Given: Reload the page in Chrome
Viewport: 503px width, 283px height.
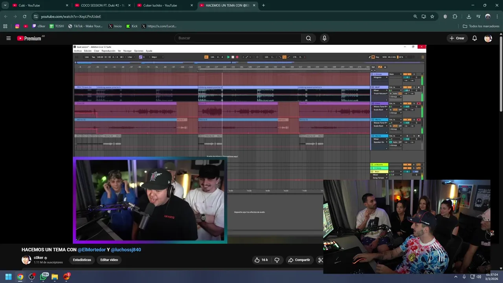Looking at the screenshot, I should (24, 17).
